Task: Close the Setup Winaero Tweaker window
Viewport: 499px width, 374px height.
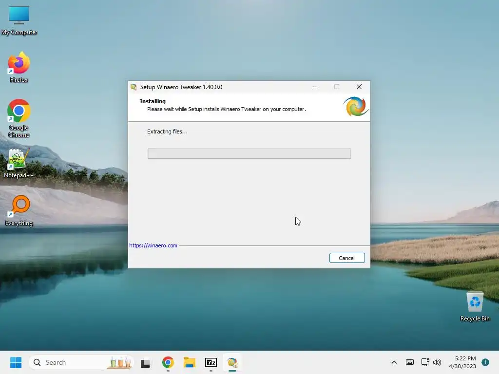Action: 359,87
